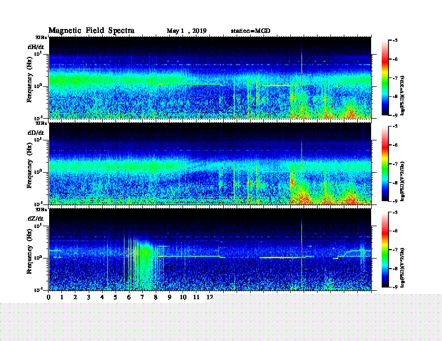Click the "32Hz" label atop the dZ/dt panel
Screen dimensions: 442x341
(41, 210)
